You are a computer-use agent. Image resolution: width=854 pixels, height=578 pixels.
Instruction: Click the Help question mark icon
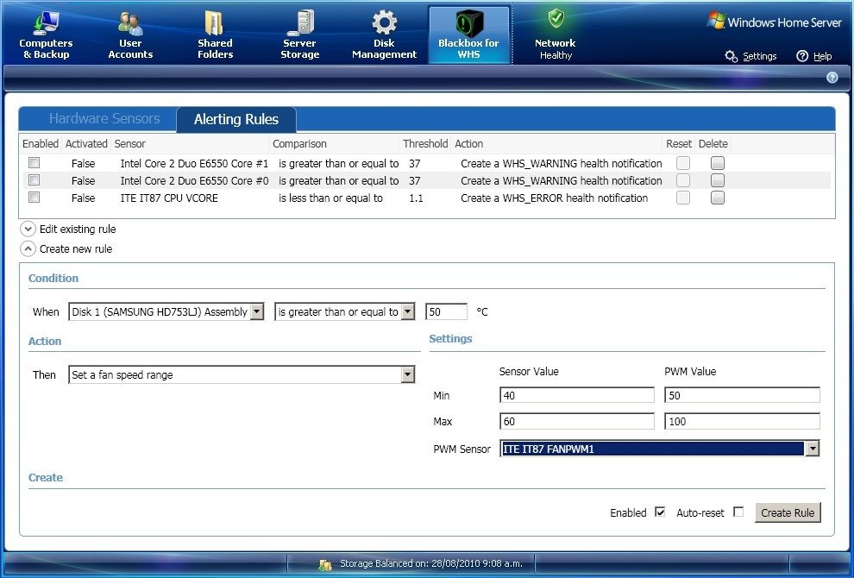[801, 56]
